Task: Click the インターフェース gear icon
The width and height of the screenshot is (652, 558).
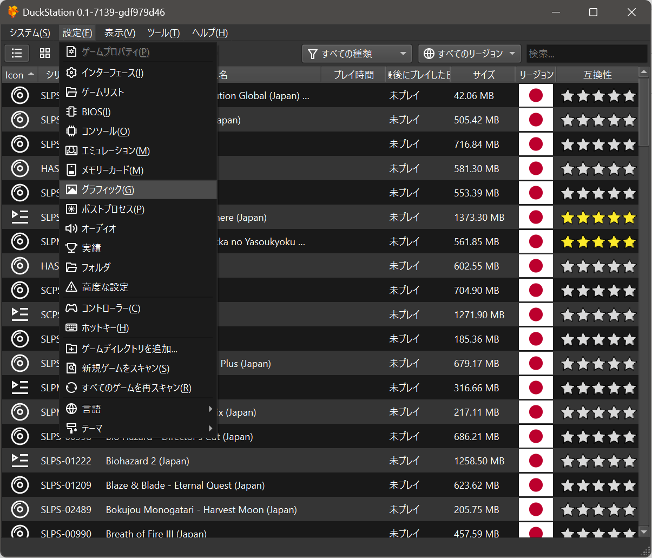Action: click(x=71, y=73)
